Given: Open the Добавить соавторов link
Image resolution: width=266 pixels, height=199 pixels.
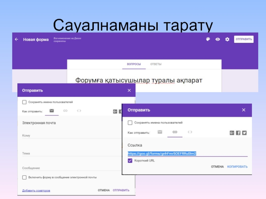Looking at the screenshot, I should click(x=36, y=190).
